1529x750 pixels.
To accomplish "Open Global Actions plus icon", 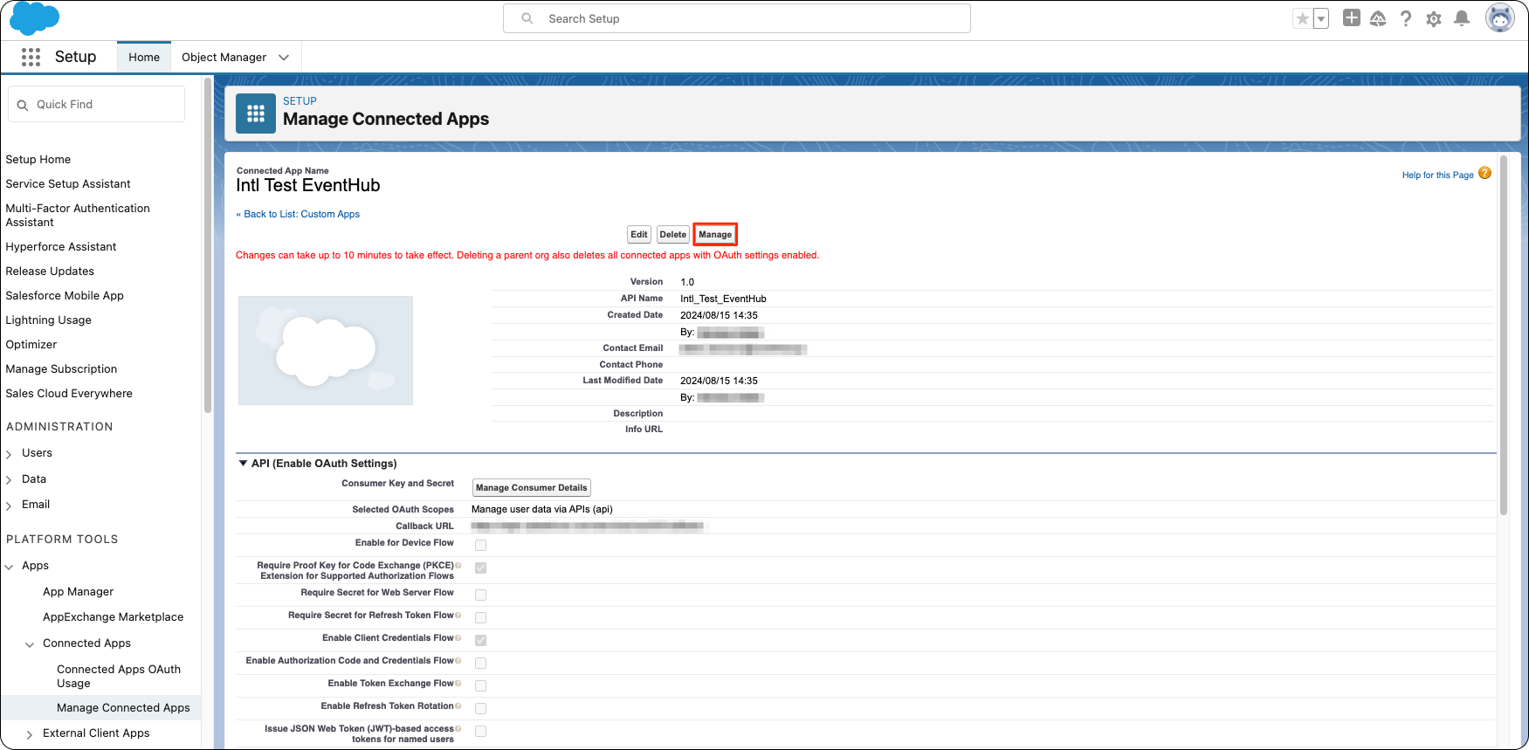I will (1352, 17).
